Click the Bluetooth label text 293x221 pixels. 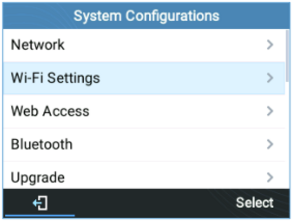(42, 144)
